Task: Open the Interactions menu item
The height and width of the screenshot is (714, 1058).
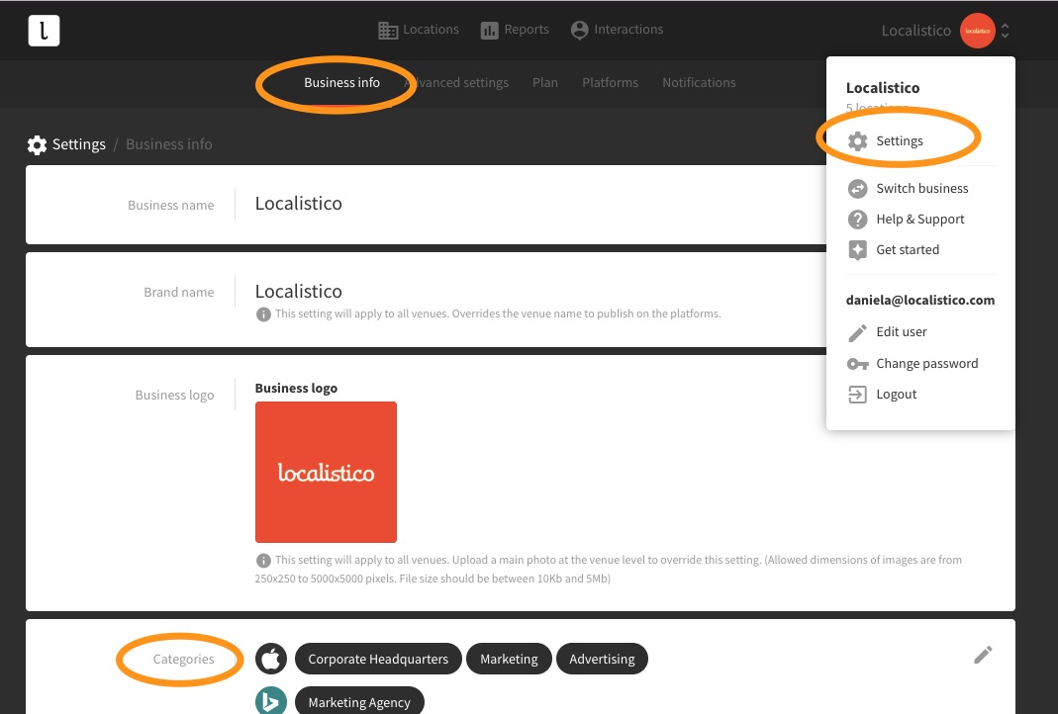Action: pyautogui.click(x=617, y=30)
